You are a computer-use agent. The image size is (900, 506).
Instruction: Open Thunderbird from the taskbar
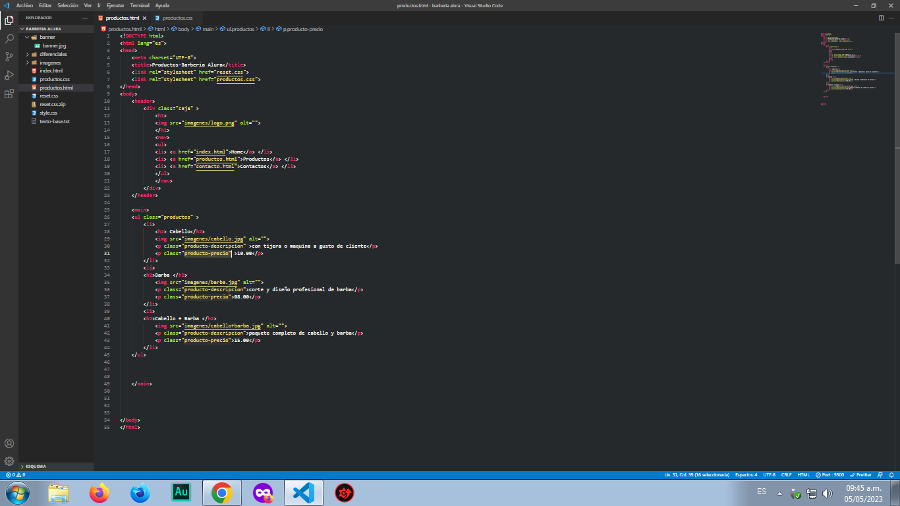(140, 492)
